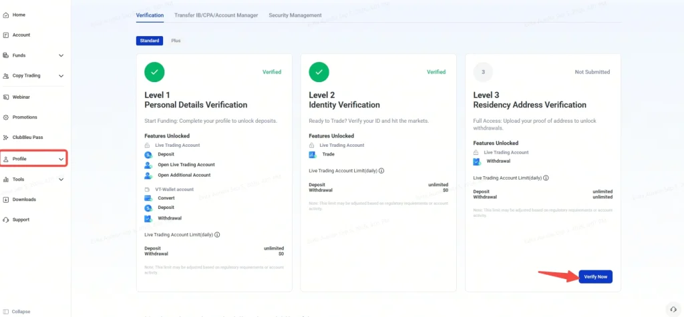Click Personal Details Verification heading
The width and height of the screenshot is (684, 317).
[x=196, y=105]
